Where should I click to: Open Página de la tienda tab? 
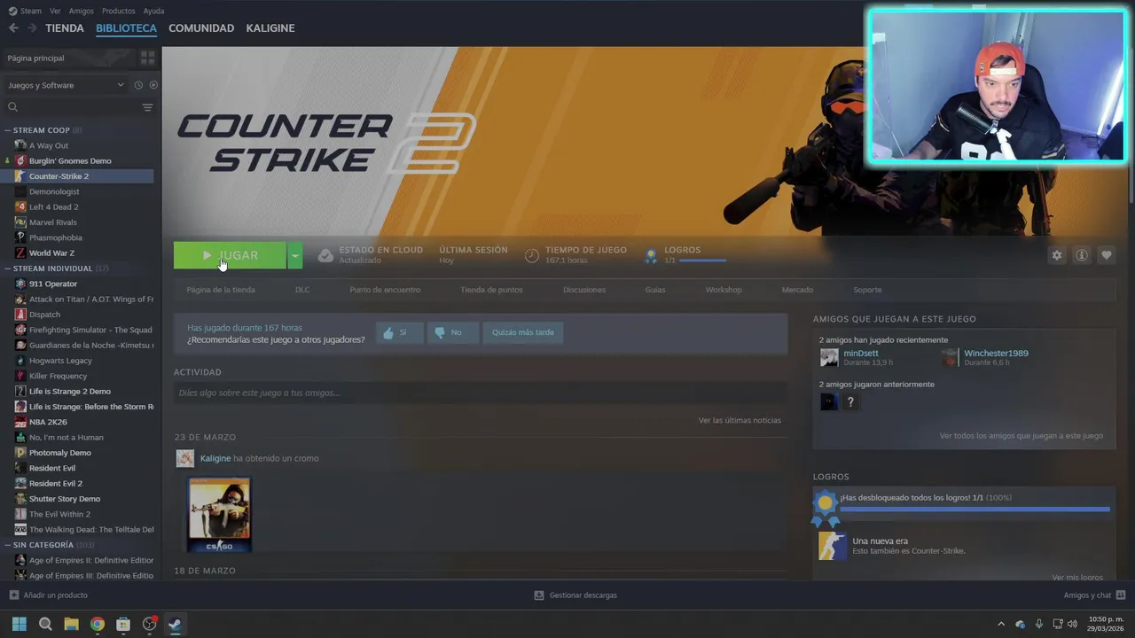(221, 290)
